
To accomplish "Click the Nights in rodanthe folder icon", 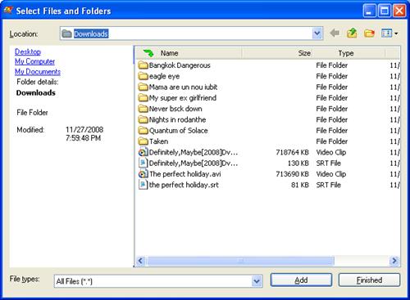I will point(143,119).
